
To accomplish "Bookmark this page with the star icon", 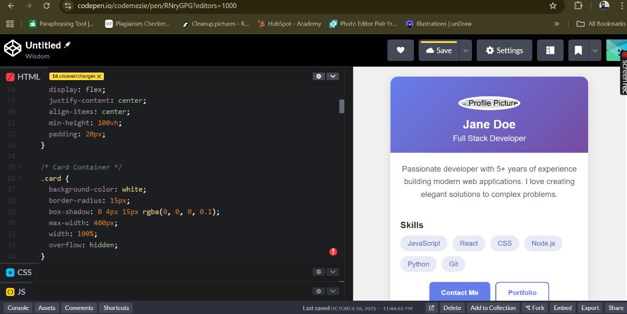I will 553,6.
